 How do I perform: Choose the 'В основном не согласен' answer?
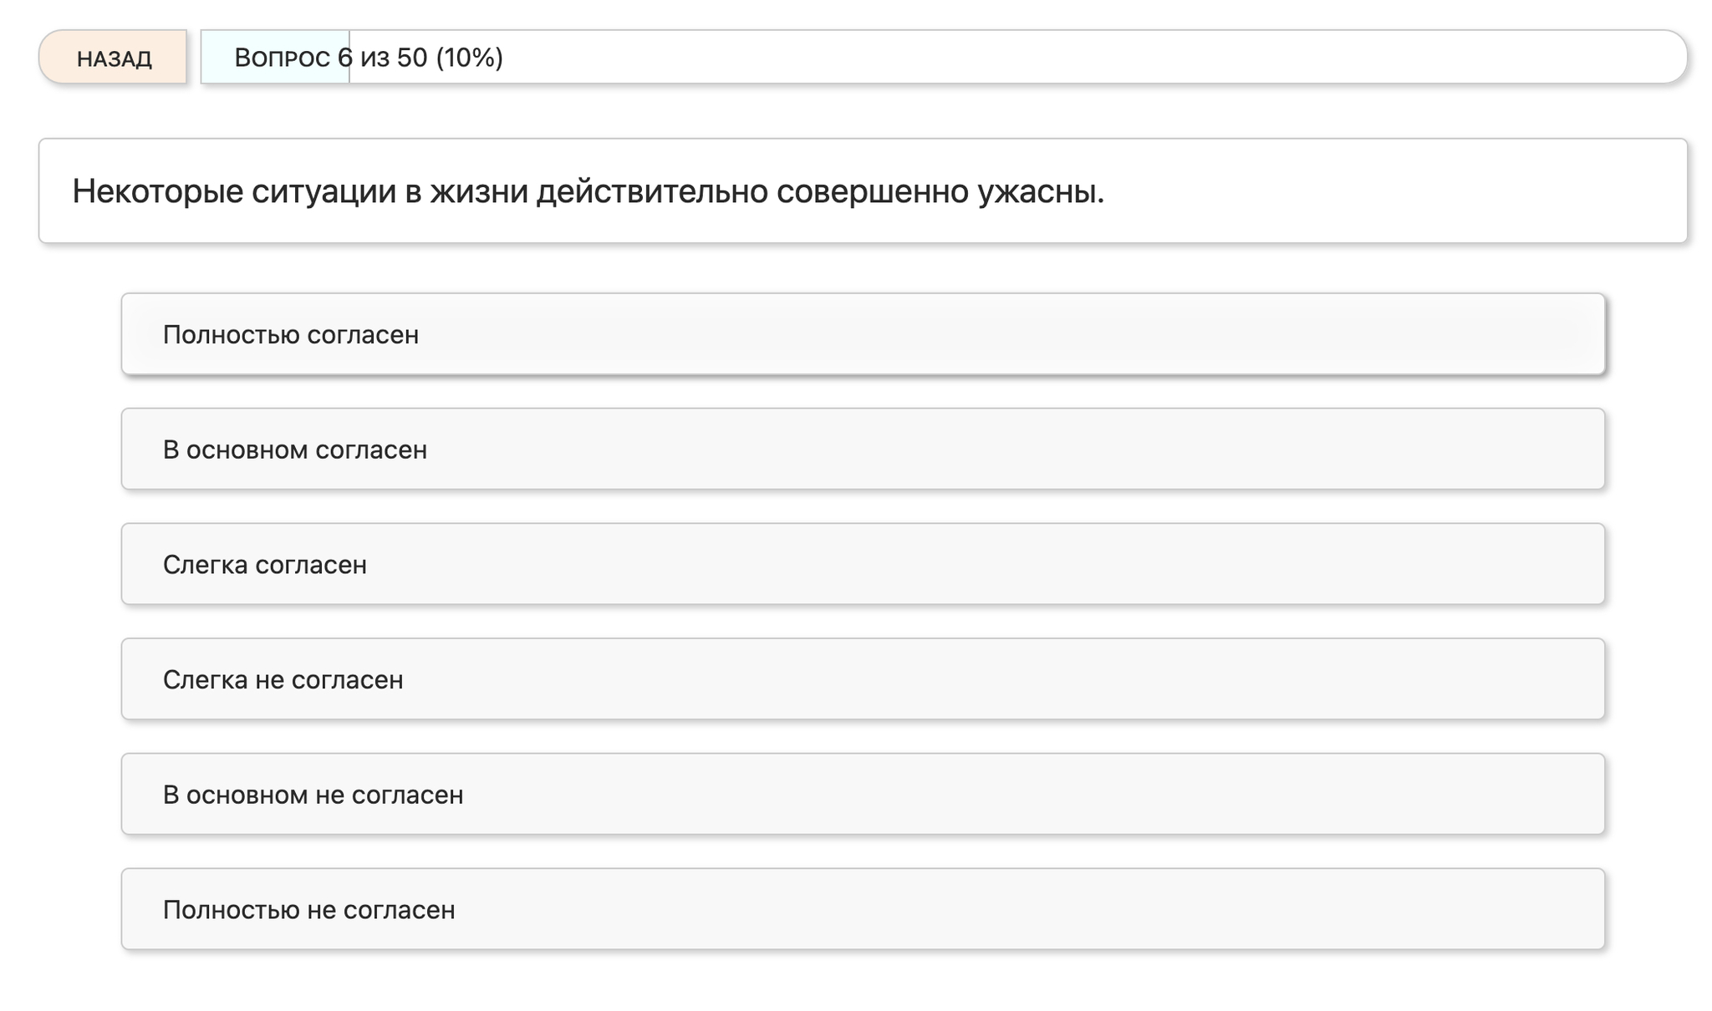click(862, 794)
